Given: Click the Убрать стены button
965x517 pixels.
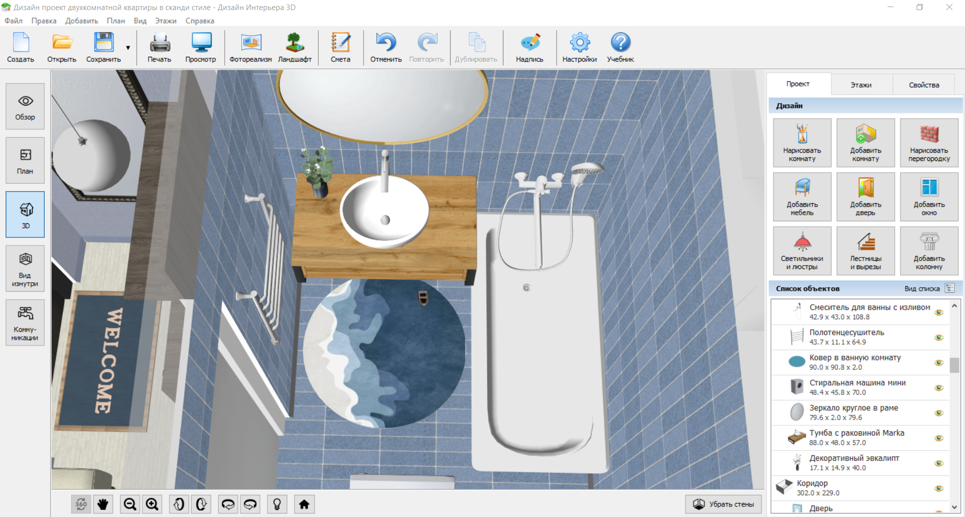Looking at the screenshot, I should click(723, 504).
